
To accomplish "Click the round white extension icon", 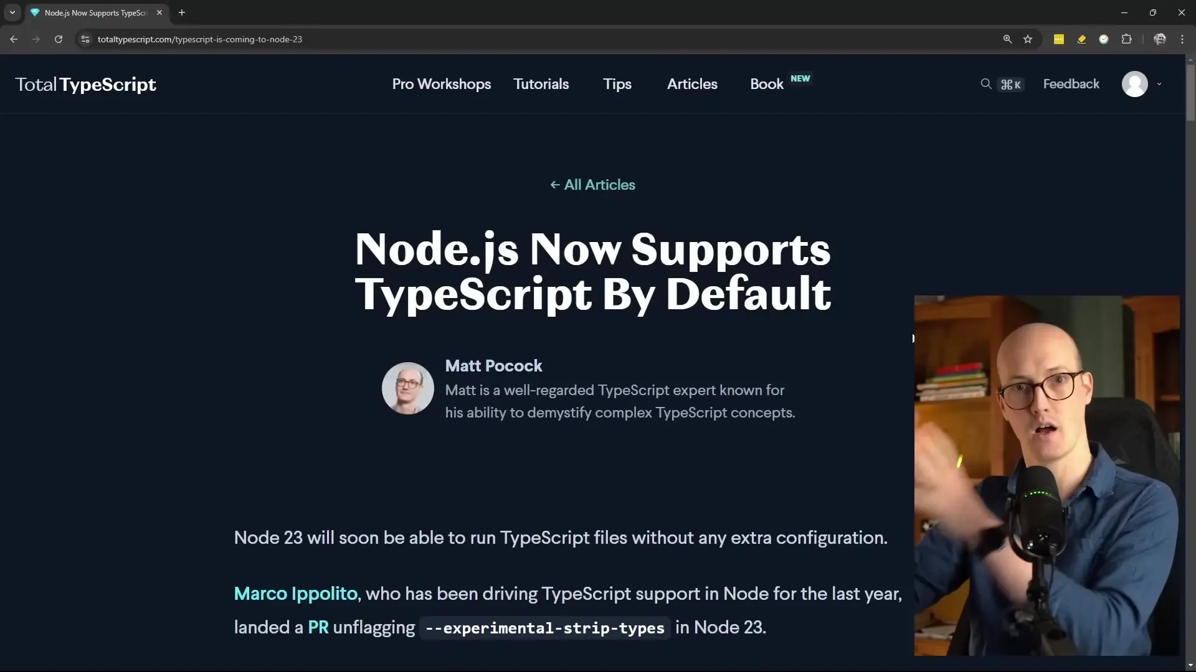I will (1104, 39).
